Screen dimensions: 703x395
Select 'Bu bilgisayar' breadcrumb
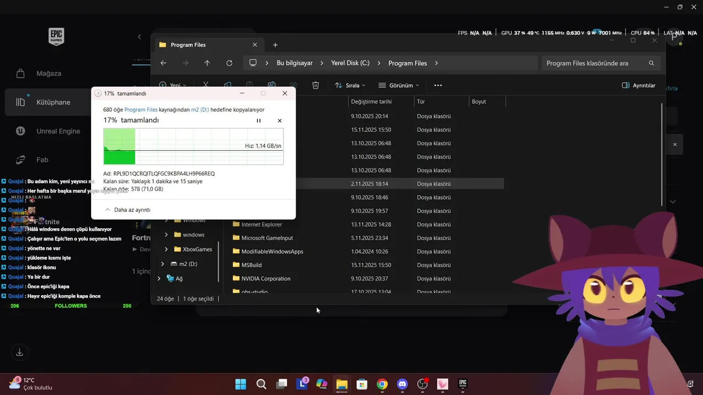click(x=294, y=63)
